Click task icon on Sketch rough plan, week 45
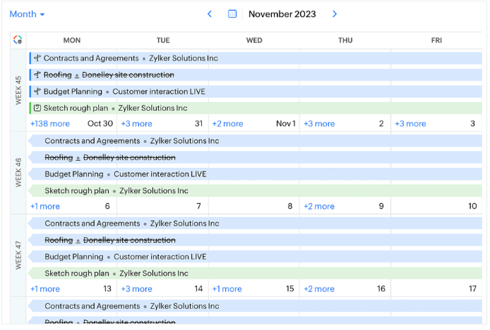Viewport: 490px width, 330px height. pyautogui.click(x=37, y=108)
